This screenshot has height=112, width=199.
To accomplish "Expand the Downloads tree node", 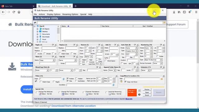I will coord(37,37).
